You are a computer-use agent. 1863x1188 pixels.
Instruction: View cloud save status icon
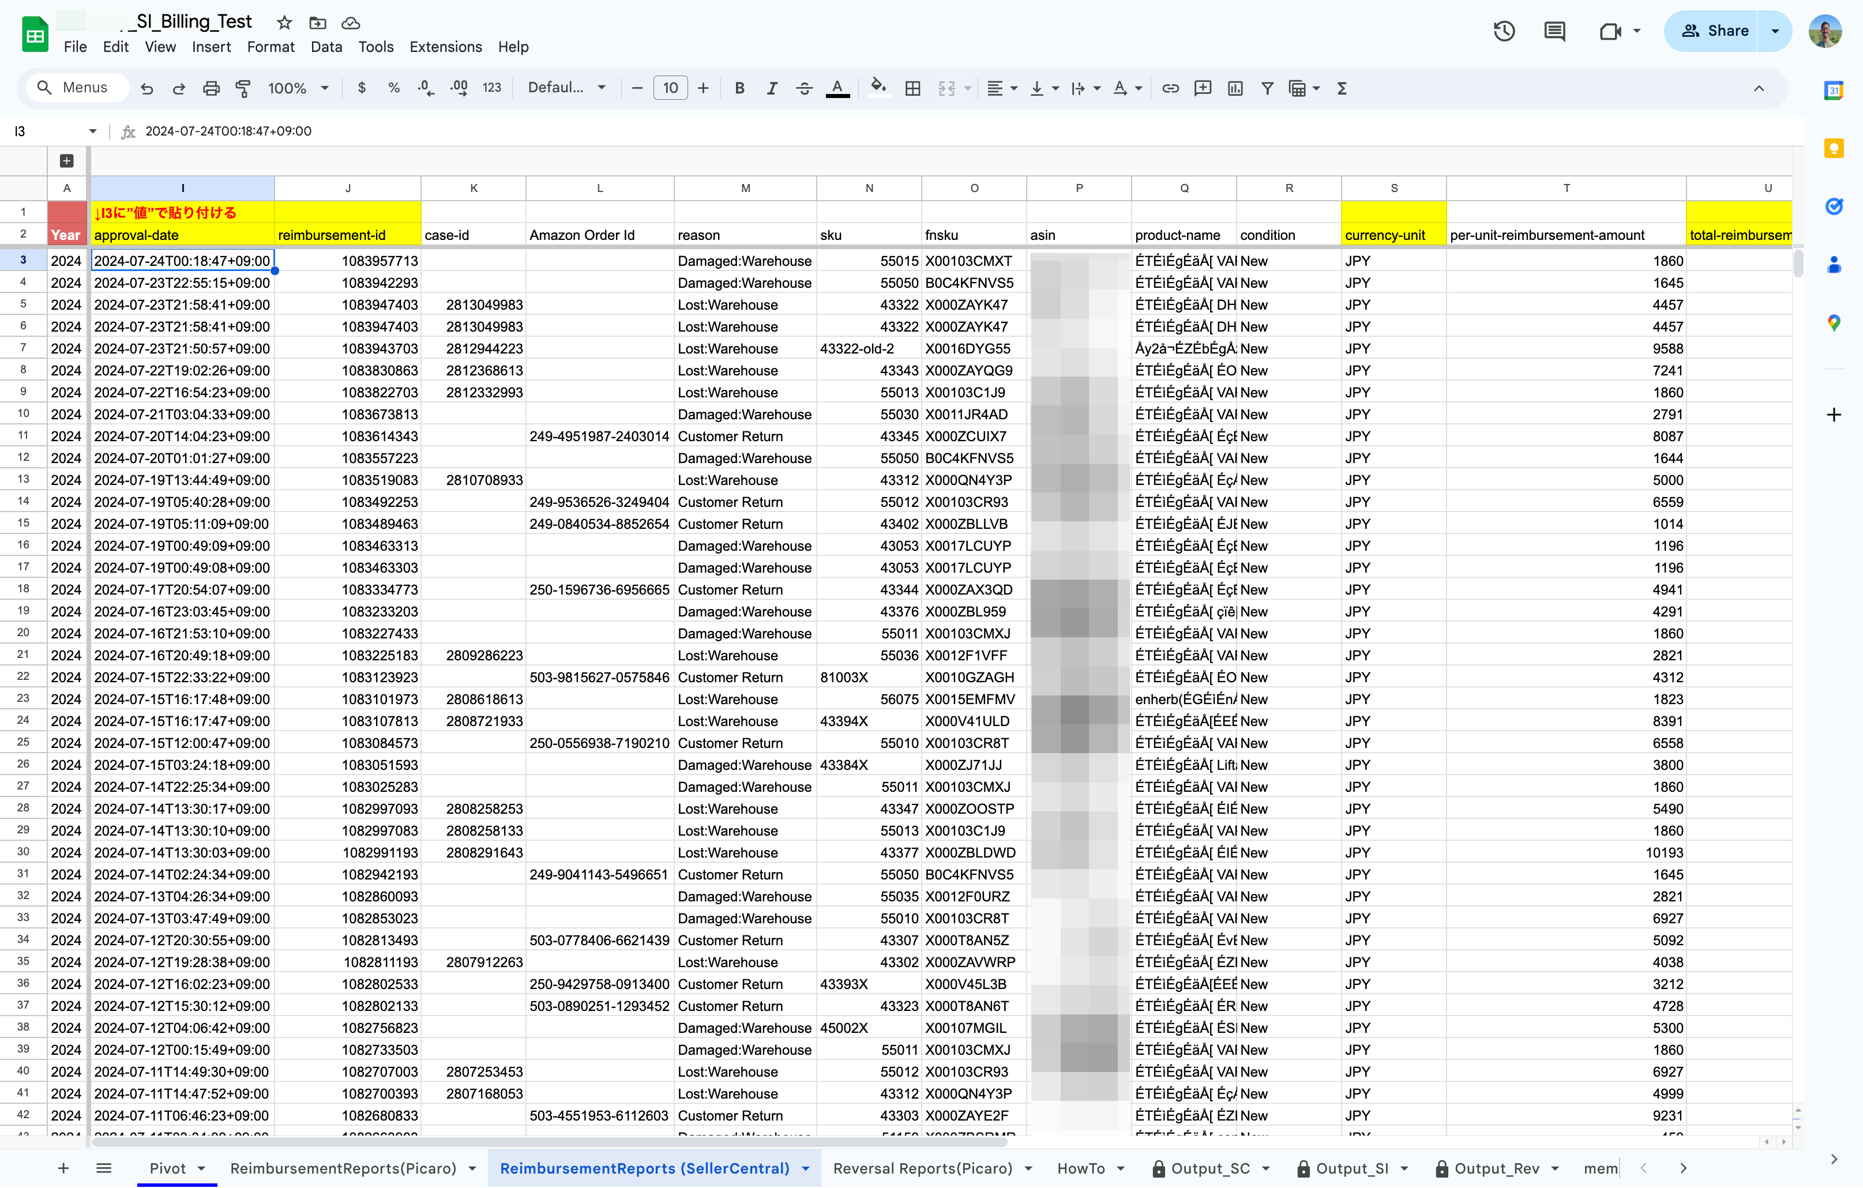point(351,22)
